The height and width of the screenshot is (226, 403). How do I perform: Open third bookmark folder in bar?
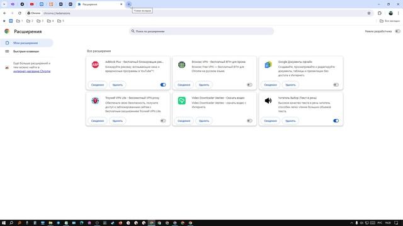(x=40, y=21)
